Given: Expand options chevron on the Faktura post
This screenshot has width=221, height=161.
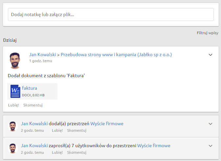Looking at the screenshot, I should coord(210,55).
